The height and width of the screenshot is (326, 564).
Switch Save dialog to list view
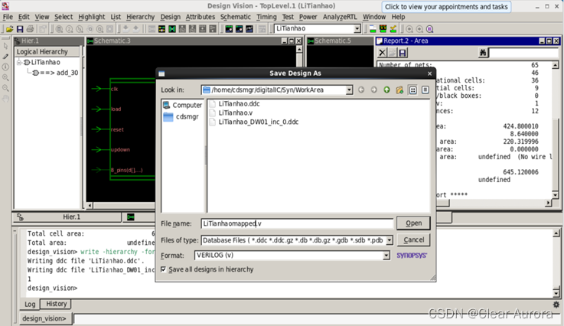412,90
